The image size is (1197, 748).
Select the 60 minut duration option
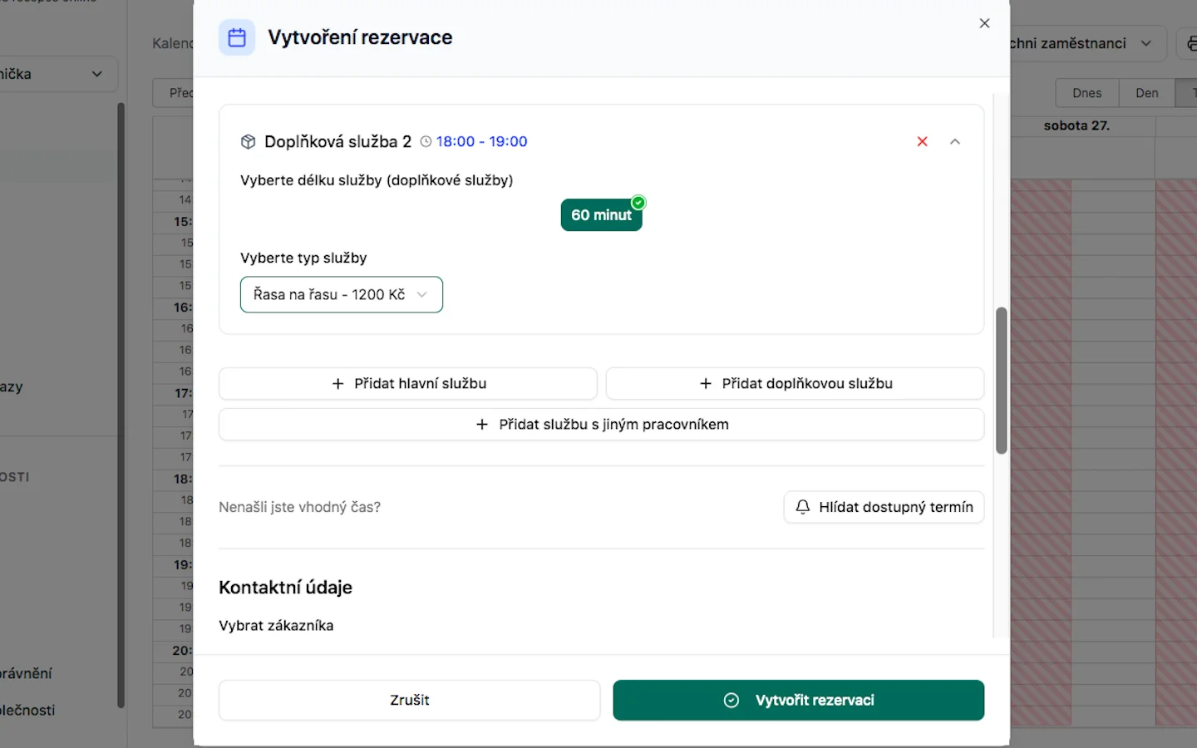(x=601, y=215)
